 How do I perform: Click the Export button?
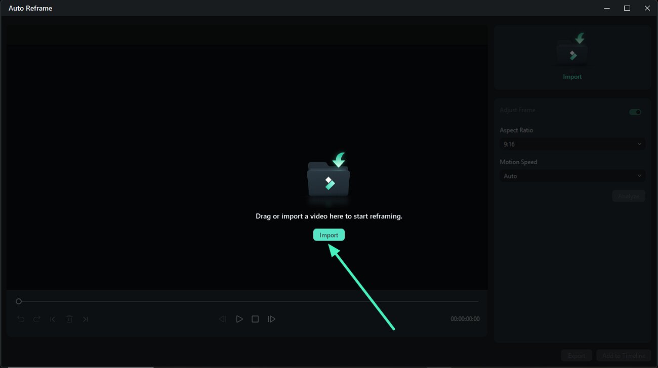(x=577, y=356)
